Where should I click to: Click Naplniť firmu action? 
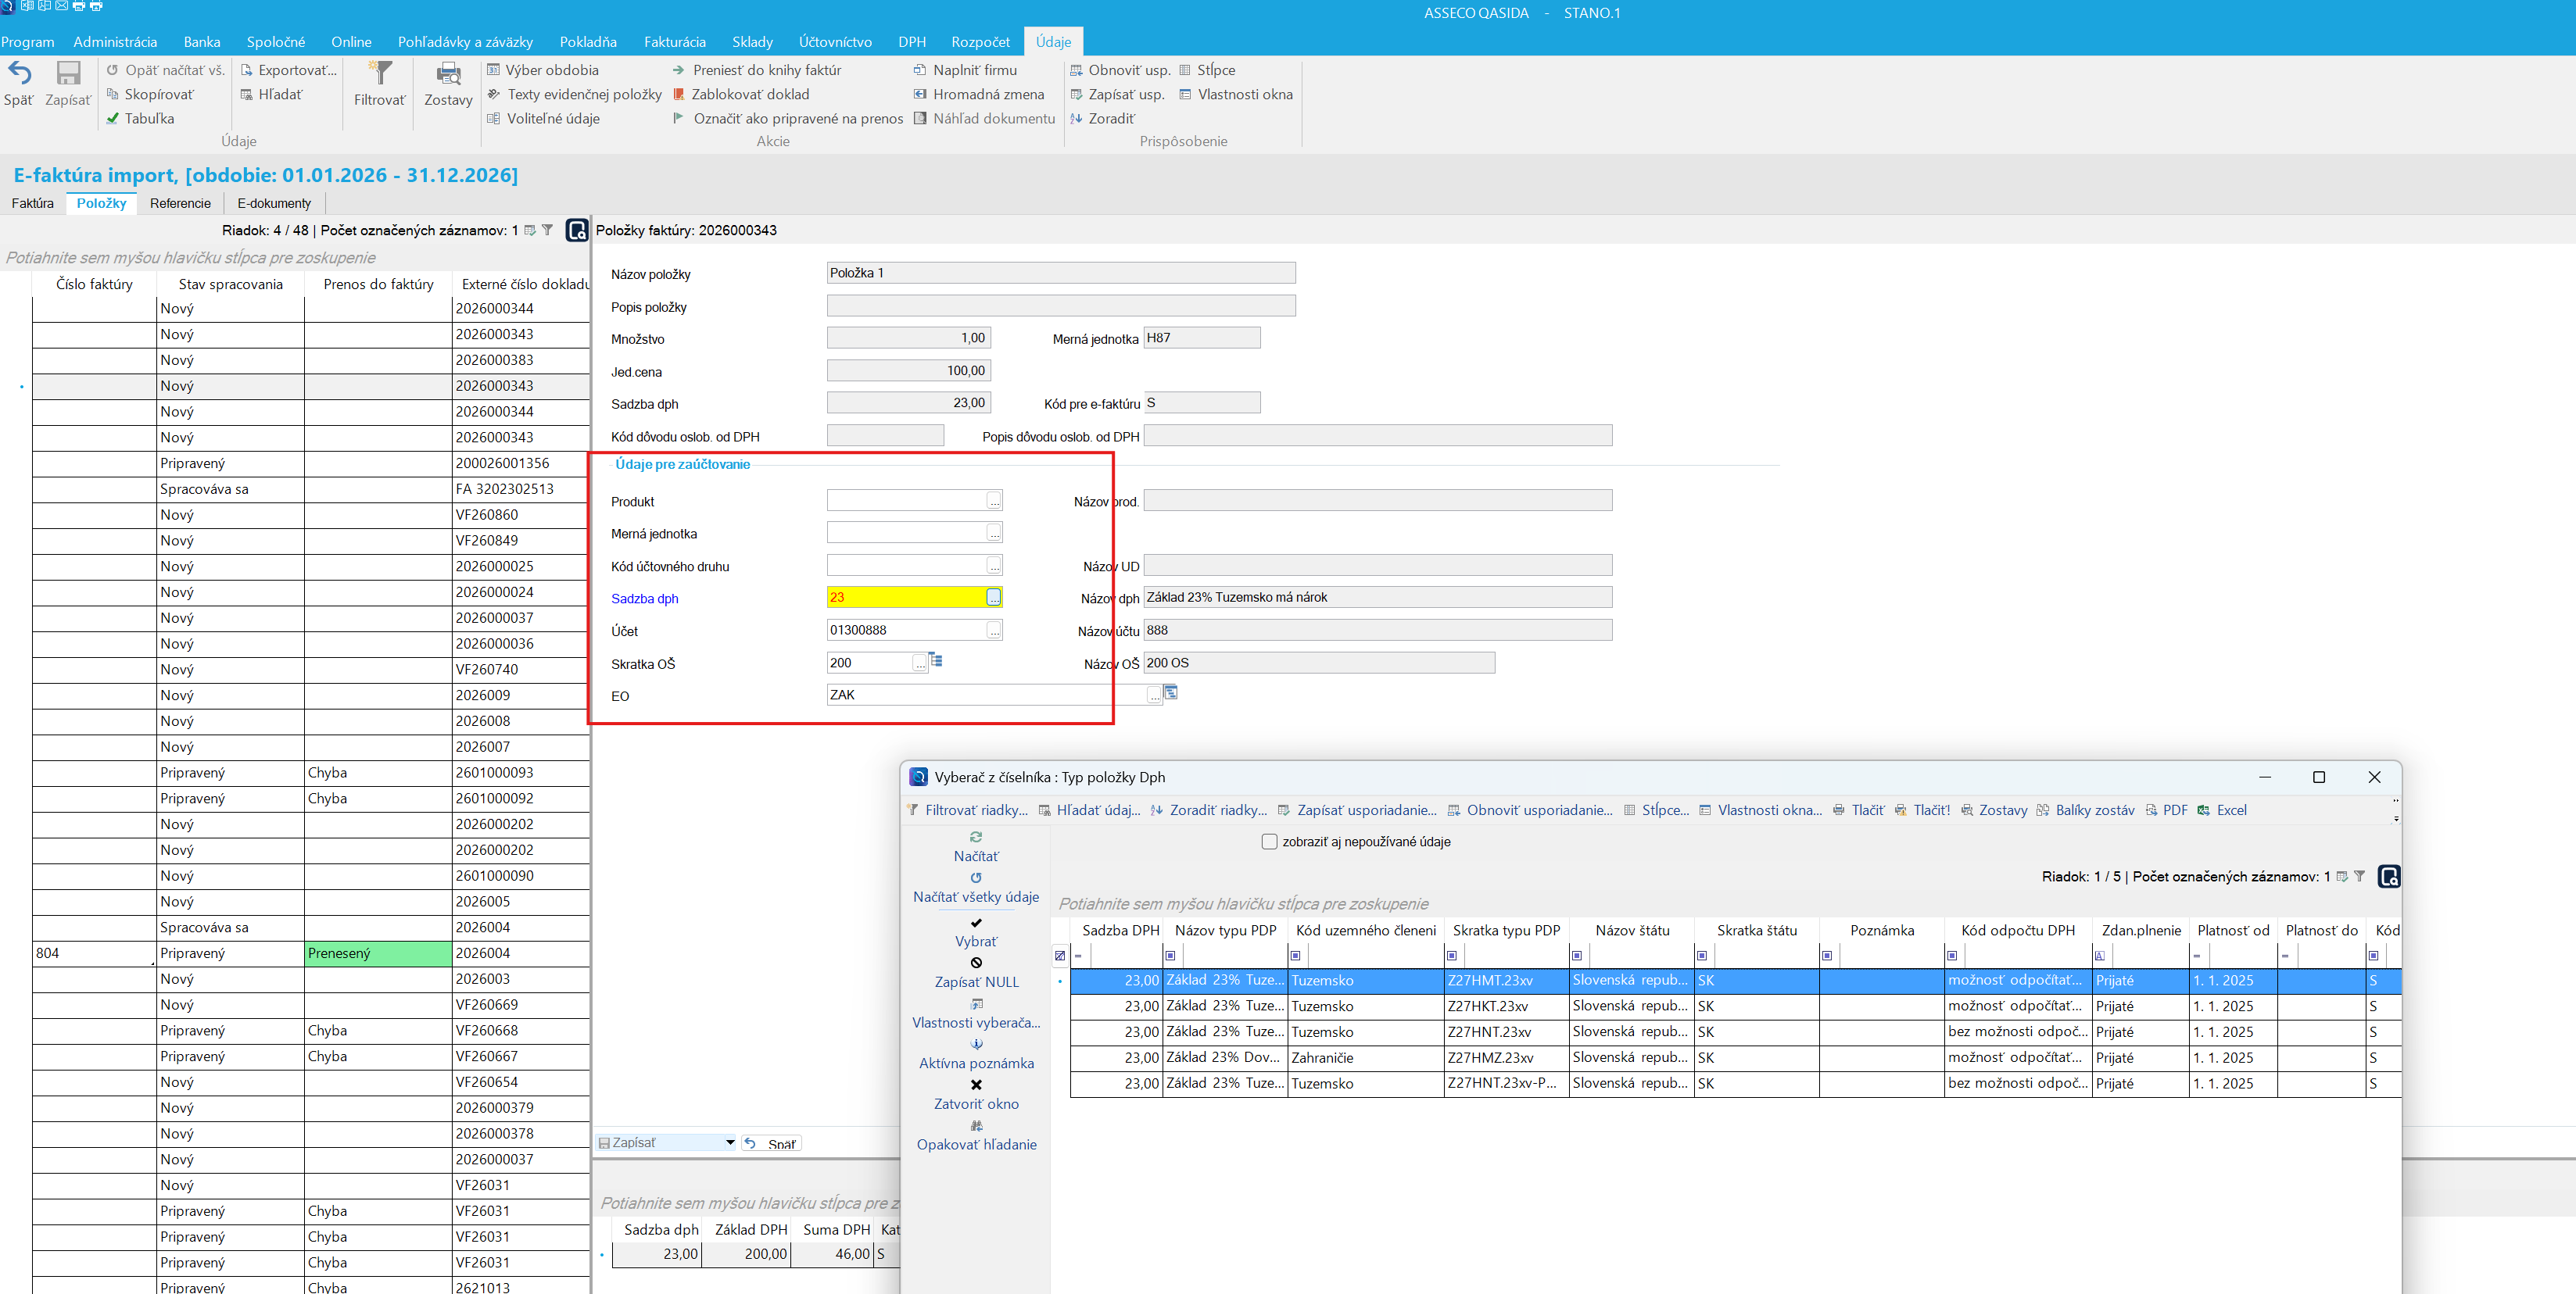[965, 70]
